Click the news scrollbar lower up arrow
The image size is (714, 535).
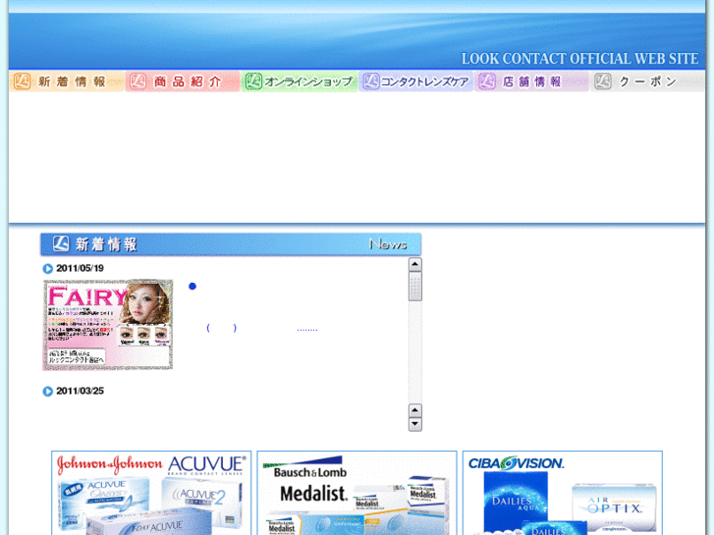[414, 410]
